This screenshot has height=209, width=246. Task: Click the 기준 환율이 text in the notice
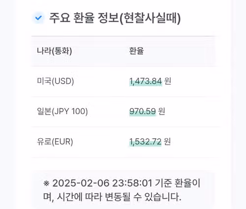point(178,183)
